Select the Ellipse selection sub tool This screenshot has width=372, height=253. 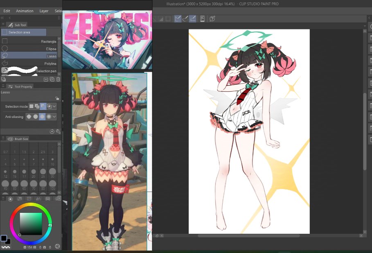point(29,49)
